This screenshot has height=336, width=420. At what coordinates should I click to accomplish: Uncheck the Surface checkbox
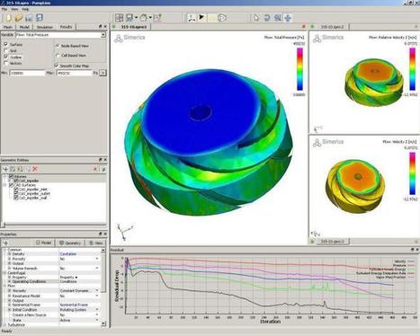tap(5, 44)
